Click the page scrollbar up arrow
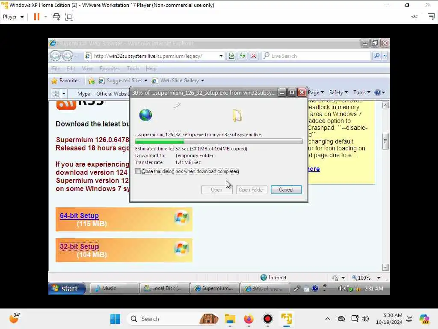438x329 pixels. [x=385, y=105]
